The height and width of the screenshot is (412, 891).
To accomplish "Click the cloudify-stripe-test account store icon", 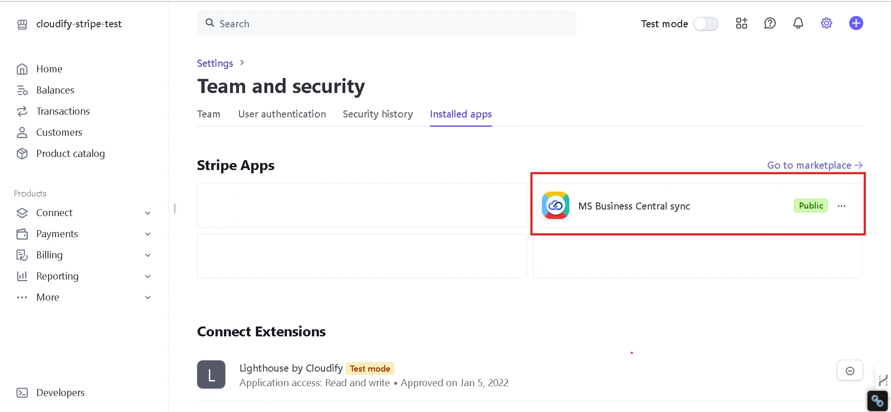I will click(x=22, y=24).
